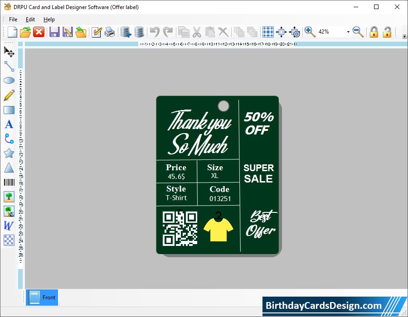Select the Triangle shape tool

9,168
